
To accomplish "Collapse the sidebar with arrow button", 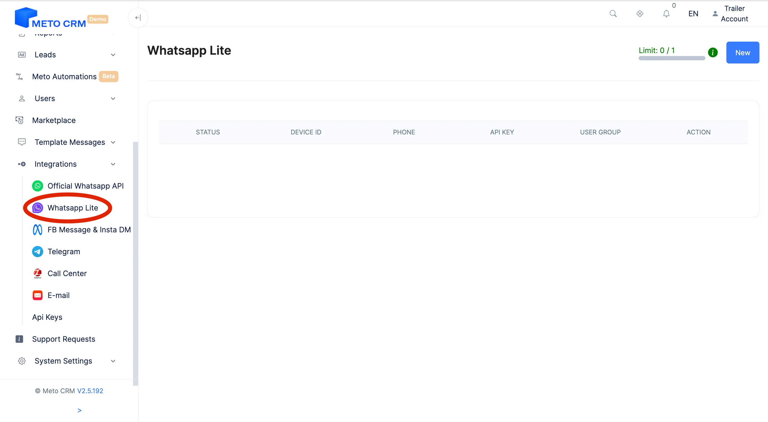I will [x=138, y=18].
